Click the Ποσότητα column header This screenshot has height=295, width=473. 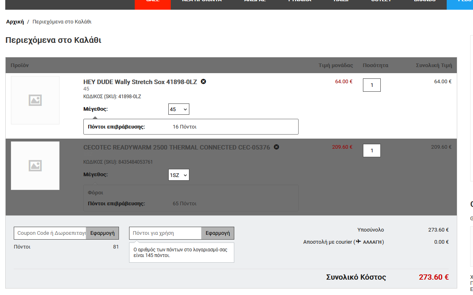[375, 65]
